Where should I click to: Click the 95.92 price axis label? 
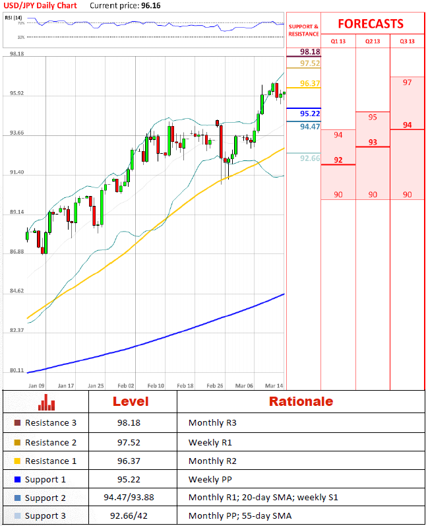coord(16,93)
